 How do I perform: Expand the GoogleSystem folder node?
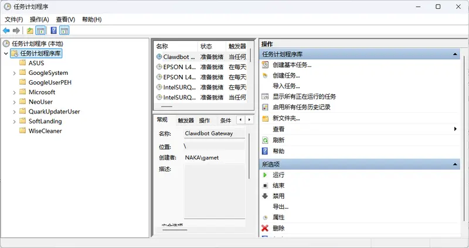pyautogui.click(x=14, y=73)
